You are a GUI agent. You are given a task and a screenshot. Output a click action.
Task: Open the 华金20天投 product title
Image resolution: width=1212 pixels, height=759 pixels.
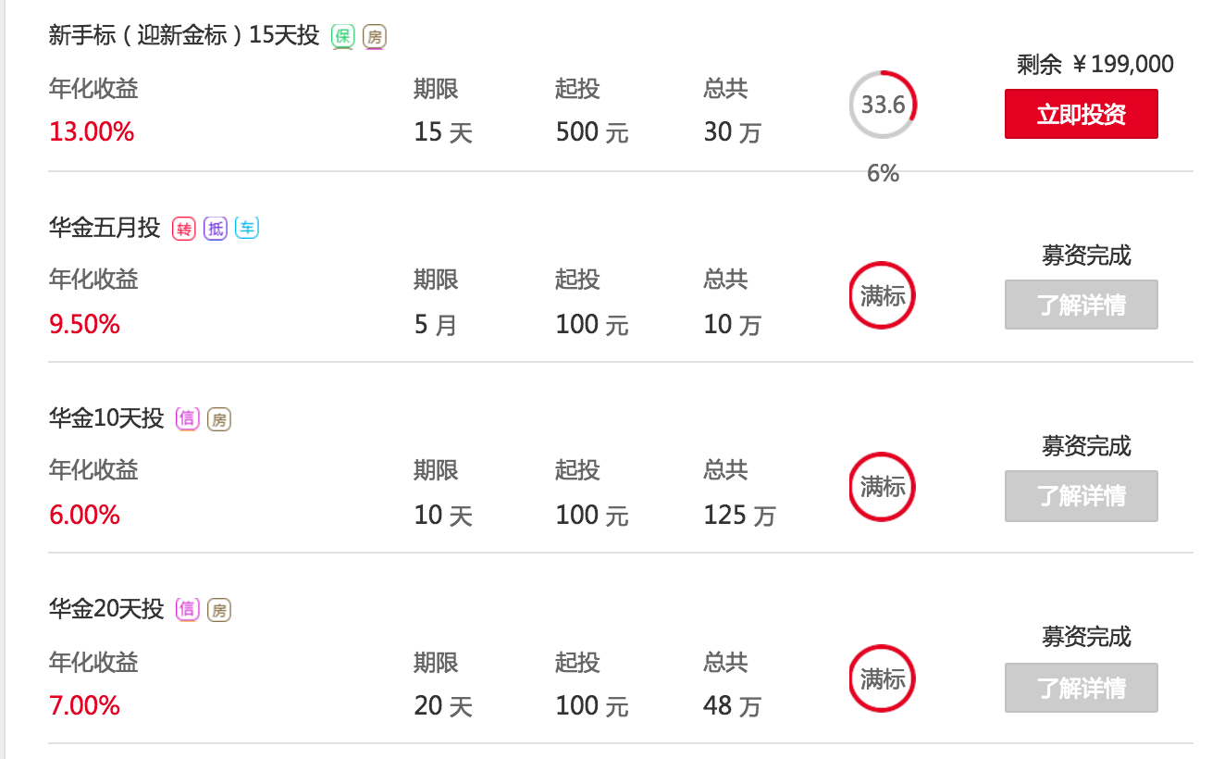(106, 609)
